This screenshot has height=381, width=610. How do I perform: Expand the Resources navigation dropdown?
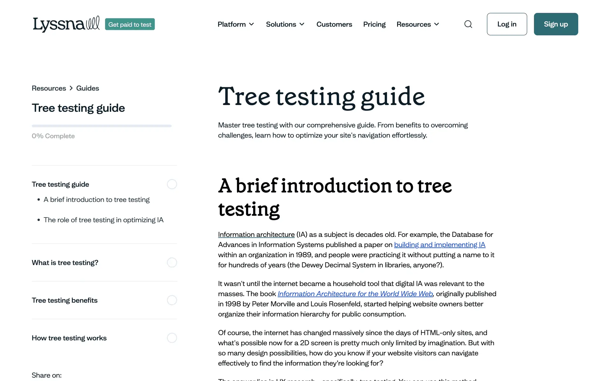(417, 24)
